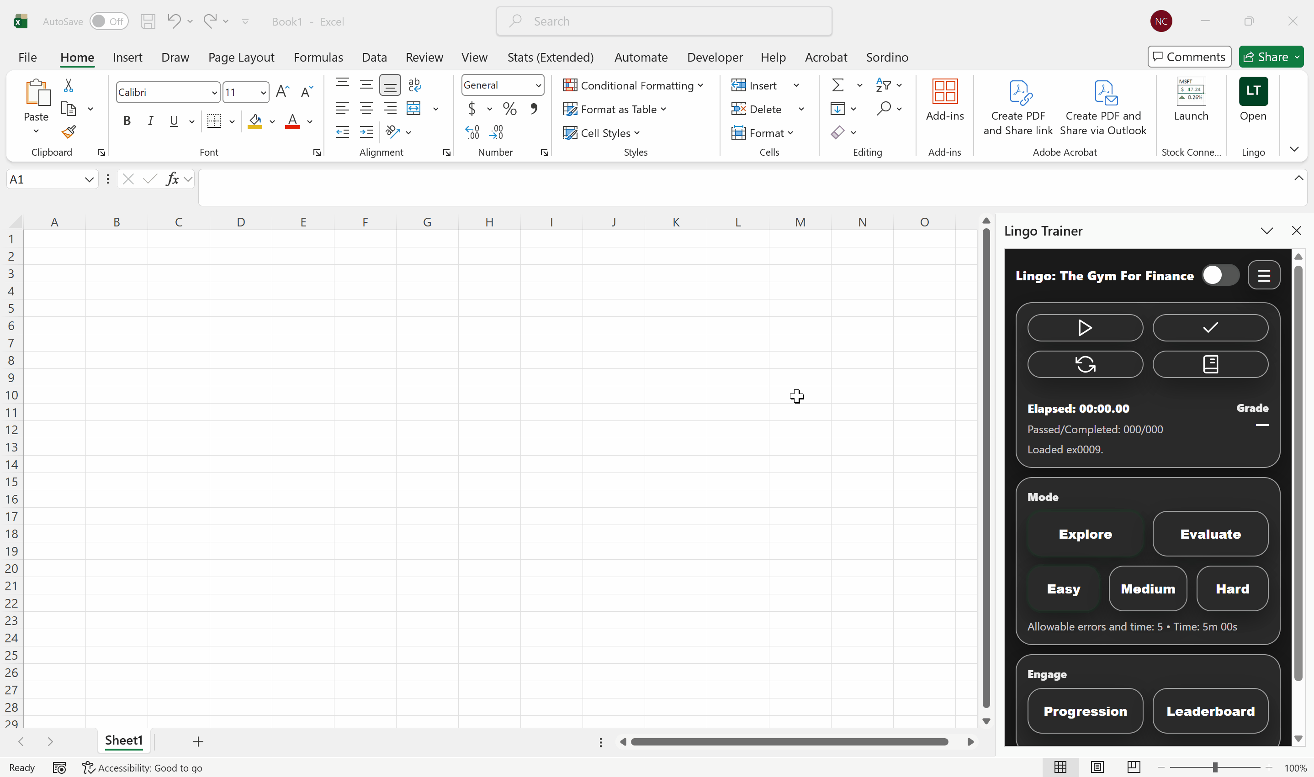Image resolution: width=1314 pixels, height=777 pixels.
Task: Open the font size dropdown
Action: 263,93
